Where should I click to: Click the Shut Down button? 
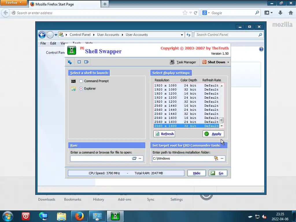[214, 62]
